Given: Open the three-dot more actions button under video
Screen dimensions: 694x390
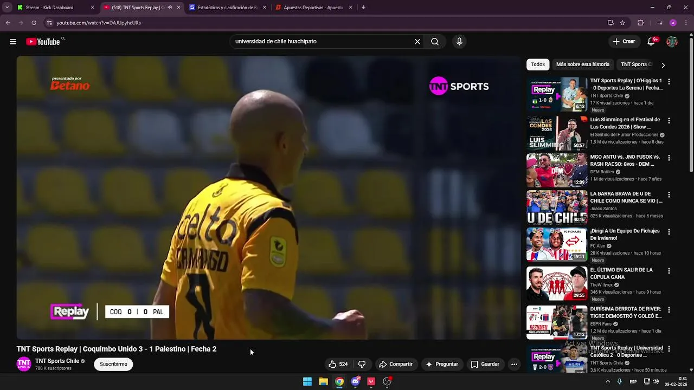Looking at the screenshot, I should [514, 365].
